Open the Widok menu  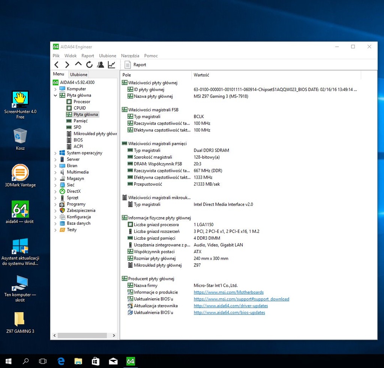point(70,56)
